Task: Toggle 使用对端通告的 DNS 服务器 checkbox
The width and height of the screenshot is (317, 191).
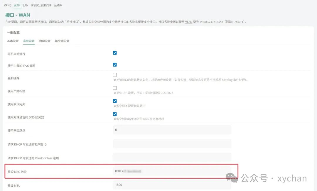Action: [x=115, y=114]
